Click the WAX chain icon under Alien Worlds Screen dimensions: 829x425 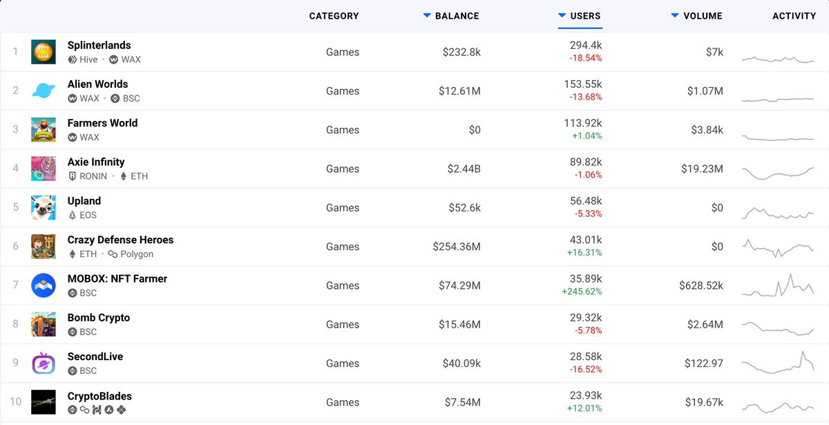[72, 98]
